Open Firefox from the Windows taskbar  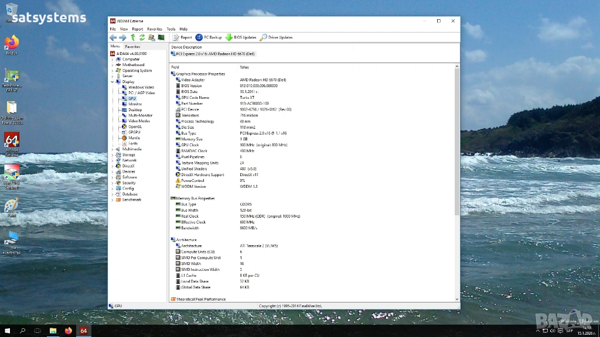68,331
